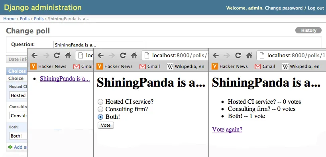Open Hacker News bookmark in first browser window
The height and width of the screenshot is (157, 326).
(x=48, y=66)
